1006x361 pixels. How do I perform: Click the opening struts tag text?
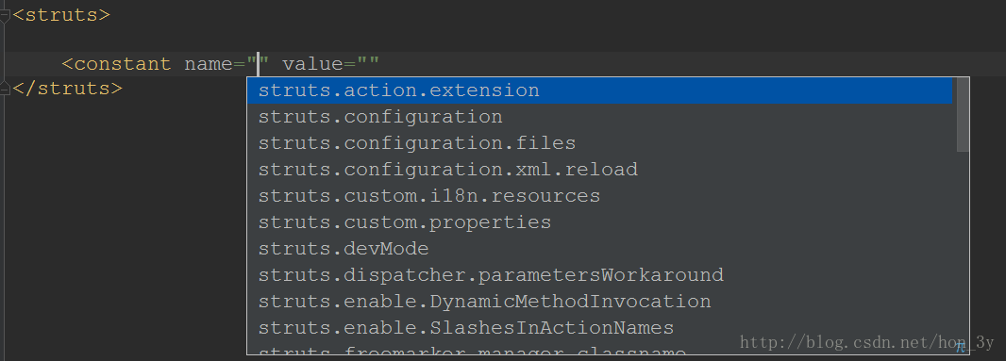61,15
